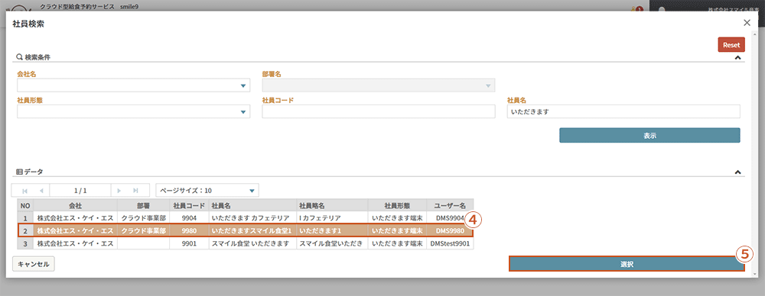The height and width of the screenshot is (296, 765).
Task: Click the 社員名 column header
Action: [x=252, y=205]
